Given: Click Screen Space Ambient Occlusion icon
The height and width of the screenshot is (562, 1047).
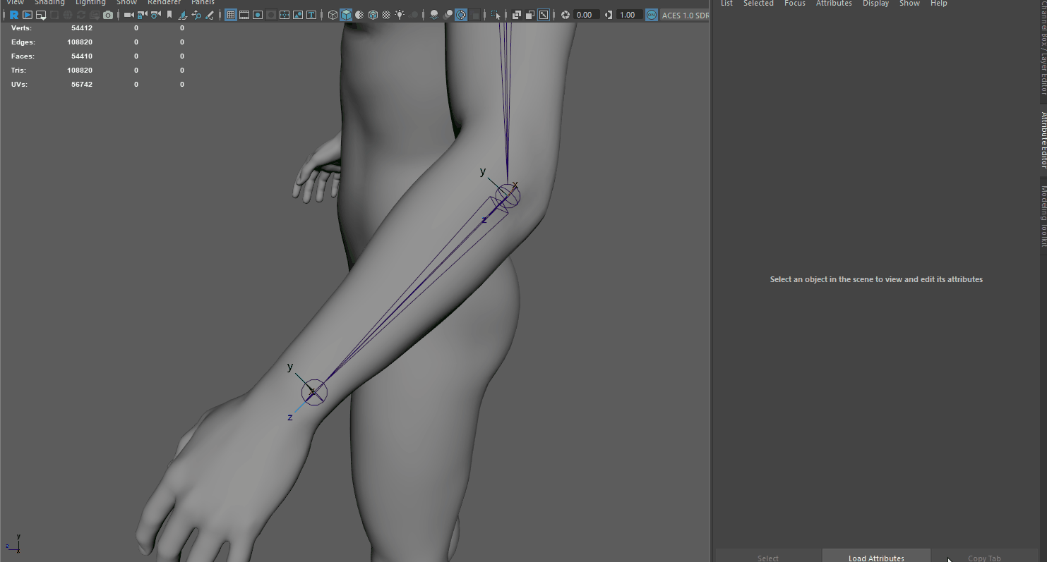Looking at the screenshot, I should coord(434,15).
